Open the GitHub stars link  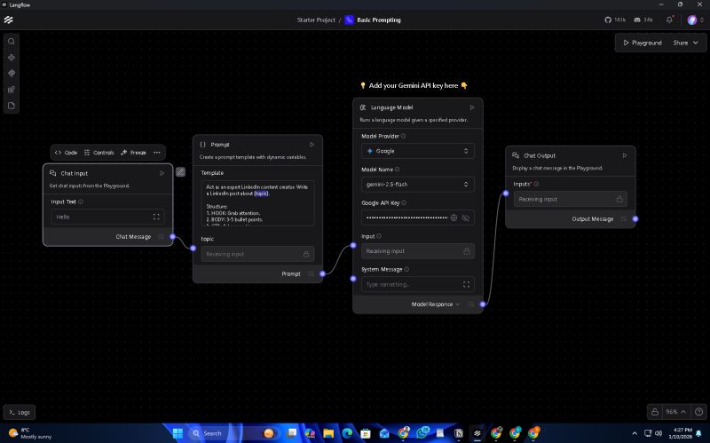click(x=614, y=20)
